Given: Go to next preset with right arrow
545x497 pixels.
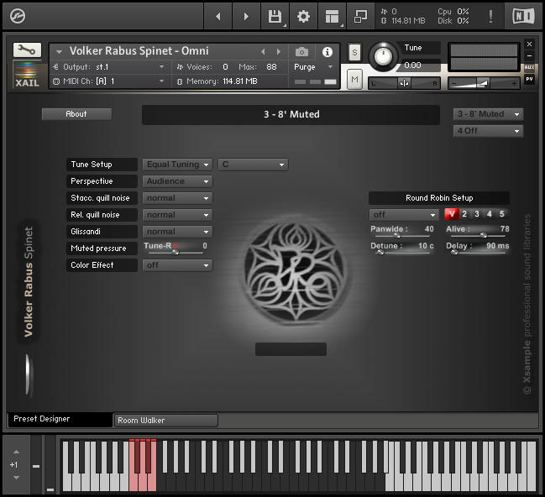Looking at the screenshot, I should (x=246, y=16).
